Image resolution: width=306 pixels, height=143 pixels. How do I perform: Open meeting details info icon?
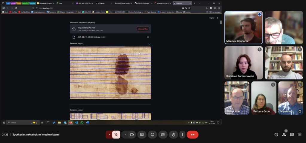point(276,135)
